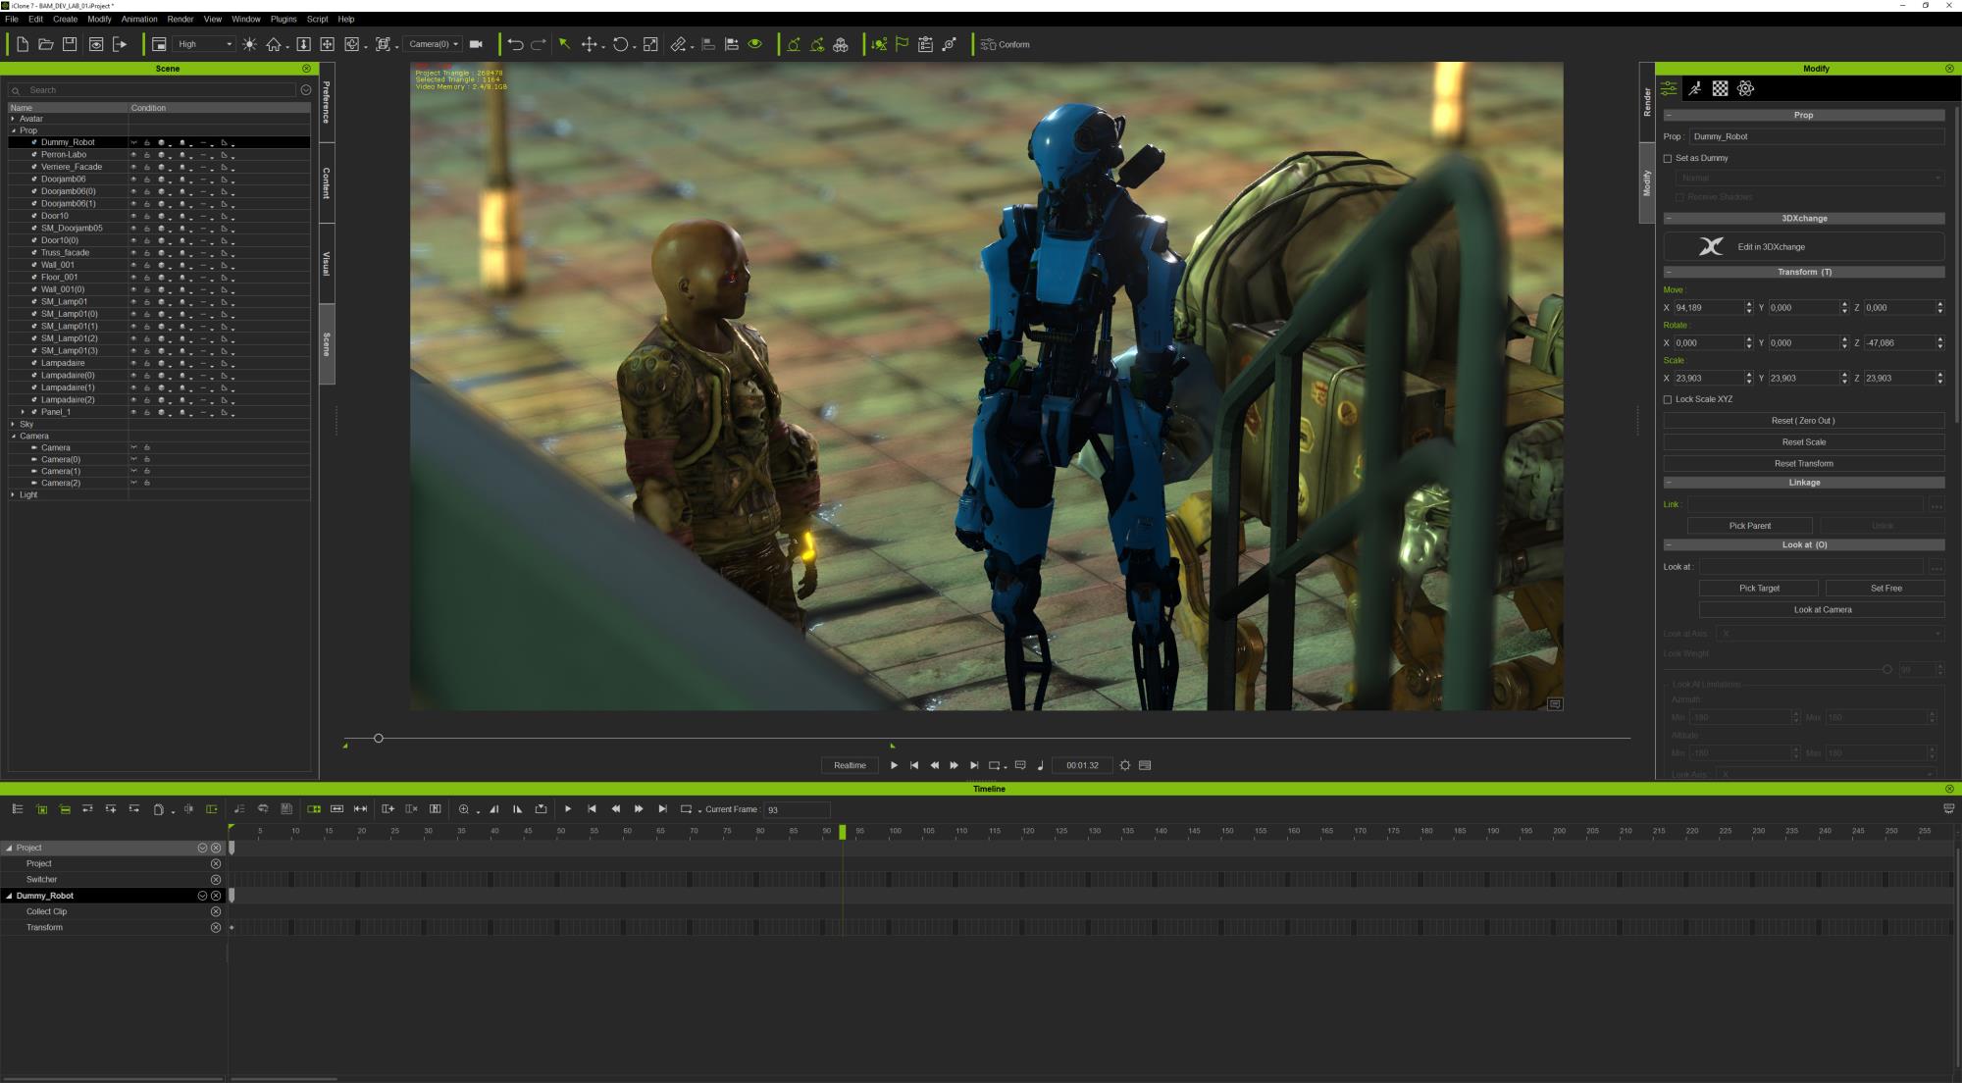Click the timeline zoom magnifier icon

tap(464, 809)
